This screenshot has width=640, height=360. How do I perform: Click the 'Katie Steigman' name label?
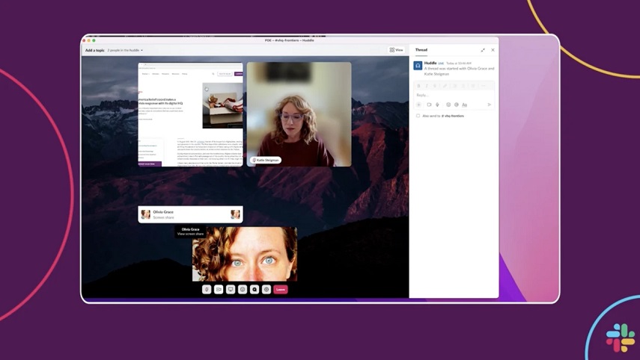pyautogui.click(x=266, y=160)
